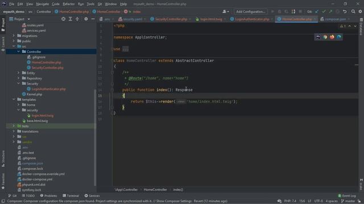
Task: Open the Event Log
Action: (347, 195)
